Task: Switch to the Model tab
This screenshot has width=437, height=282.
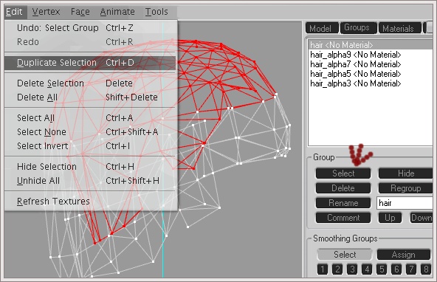Action: tap(321, 29)
